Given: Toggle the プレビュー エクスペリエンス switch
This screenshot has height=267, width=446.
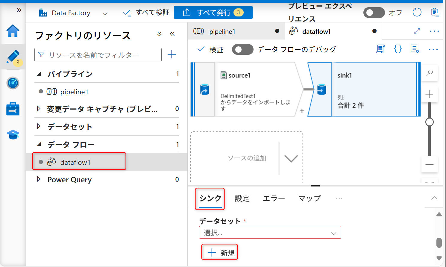Looking at the screenshot, I should [x=374, y=13].
